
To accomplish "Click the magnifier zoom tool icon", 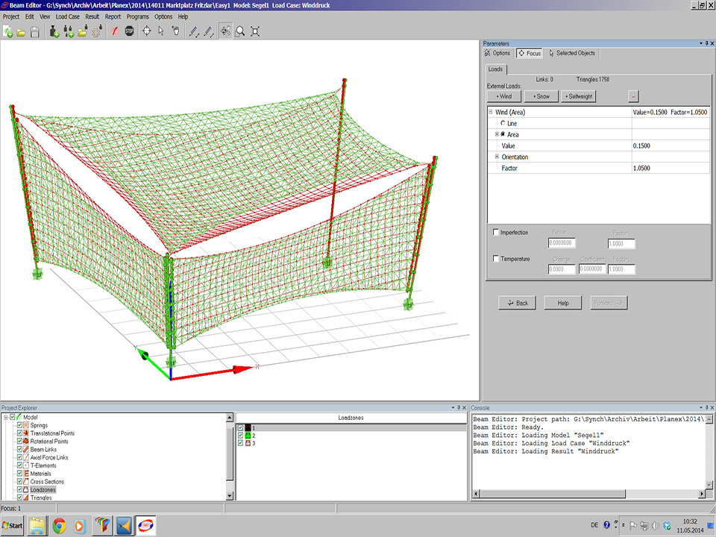I will (240, 31).
